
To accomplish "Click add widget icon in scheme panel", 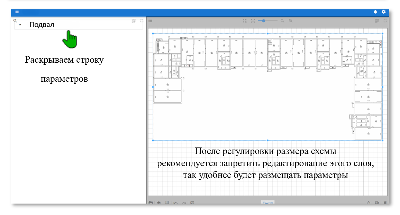I will click(377, 21).
